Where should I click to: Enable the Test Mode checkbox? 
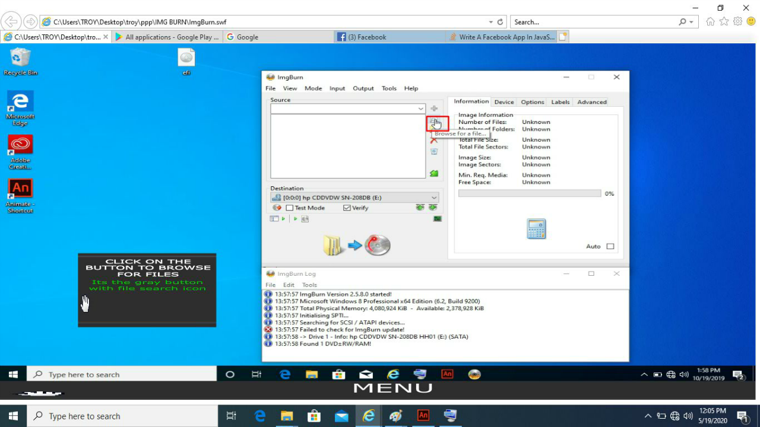290,208
